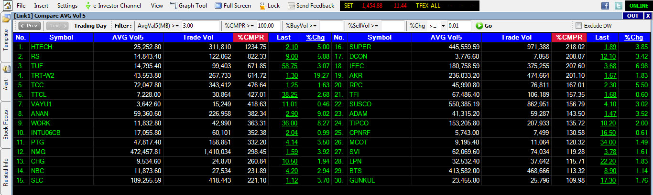Activate the Lock function
653x195 pixels.
(x=270, y=6)
